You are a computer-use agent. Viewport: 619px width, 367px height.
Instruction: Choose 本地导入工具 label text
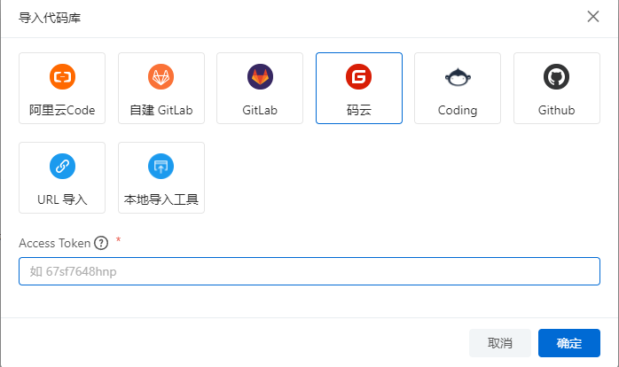(x=161, y=199)
